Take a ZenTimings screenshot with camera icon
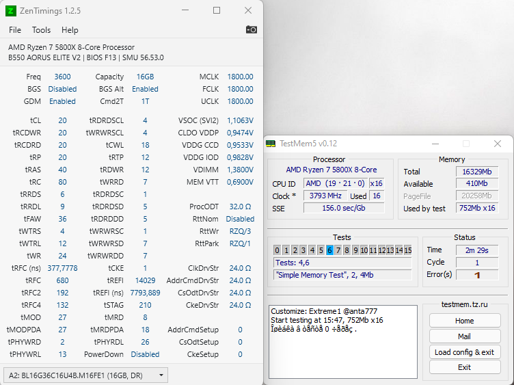Screen dimensions: 514x385 (251, 29)
